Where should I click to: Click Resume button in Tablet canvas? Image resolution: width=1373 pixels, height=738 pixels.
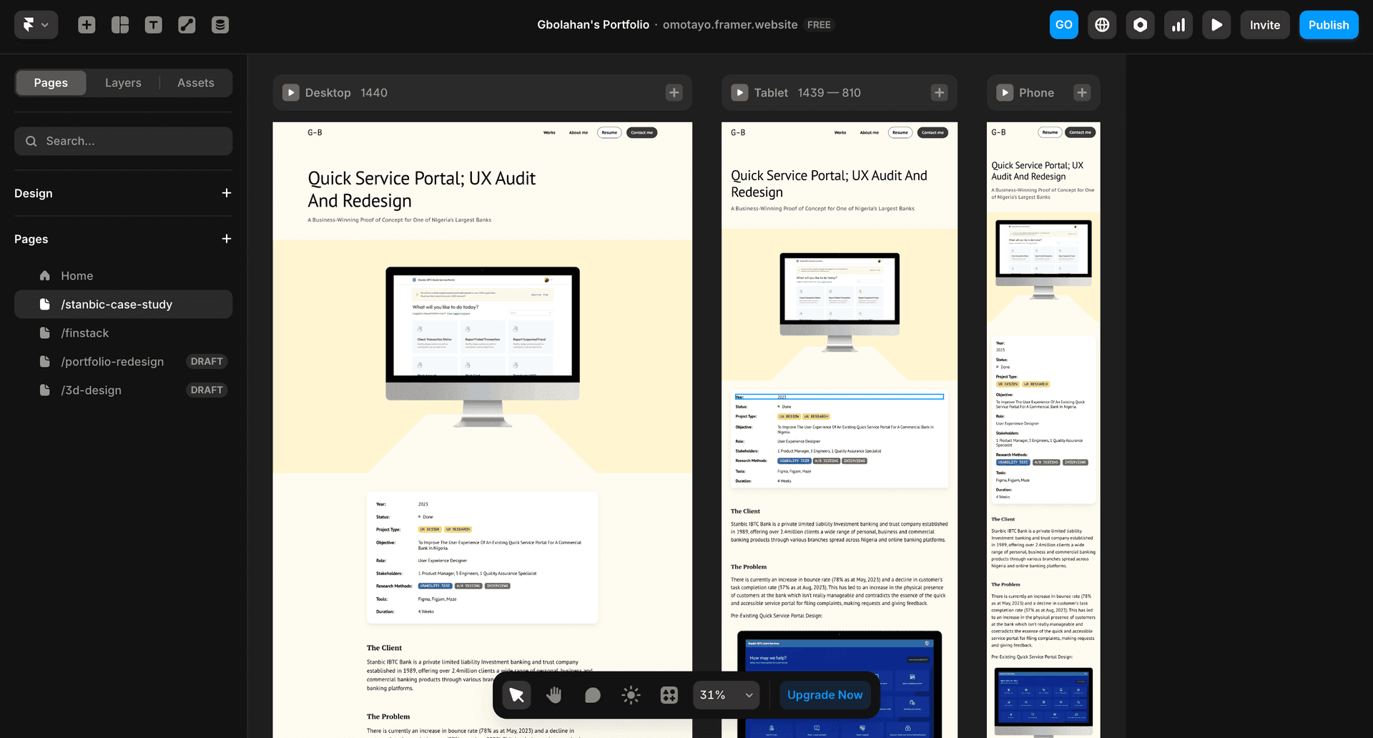pos(900,132)
